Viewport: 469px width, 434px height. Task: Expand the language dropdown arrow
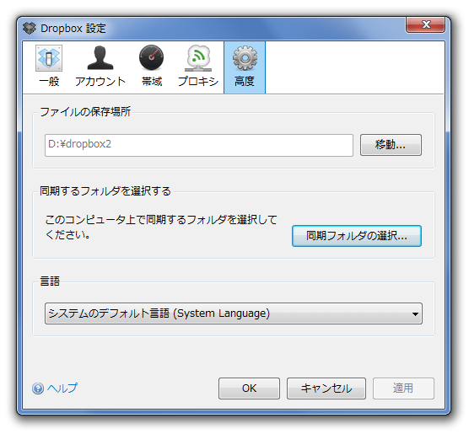(x=415, y=313)
